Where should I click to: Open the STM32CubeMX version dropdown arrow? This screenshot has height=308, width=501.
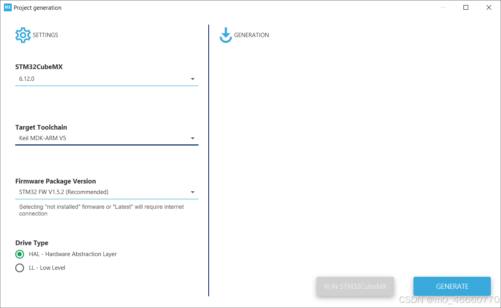(193, 79)
